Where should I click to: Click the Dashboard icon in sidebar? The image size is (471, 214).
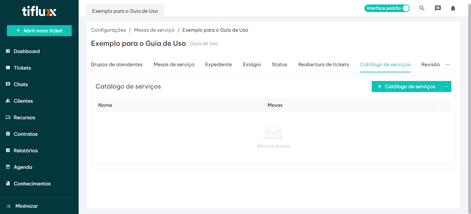(x=8, y=51)
